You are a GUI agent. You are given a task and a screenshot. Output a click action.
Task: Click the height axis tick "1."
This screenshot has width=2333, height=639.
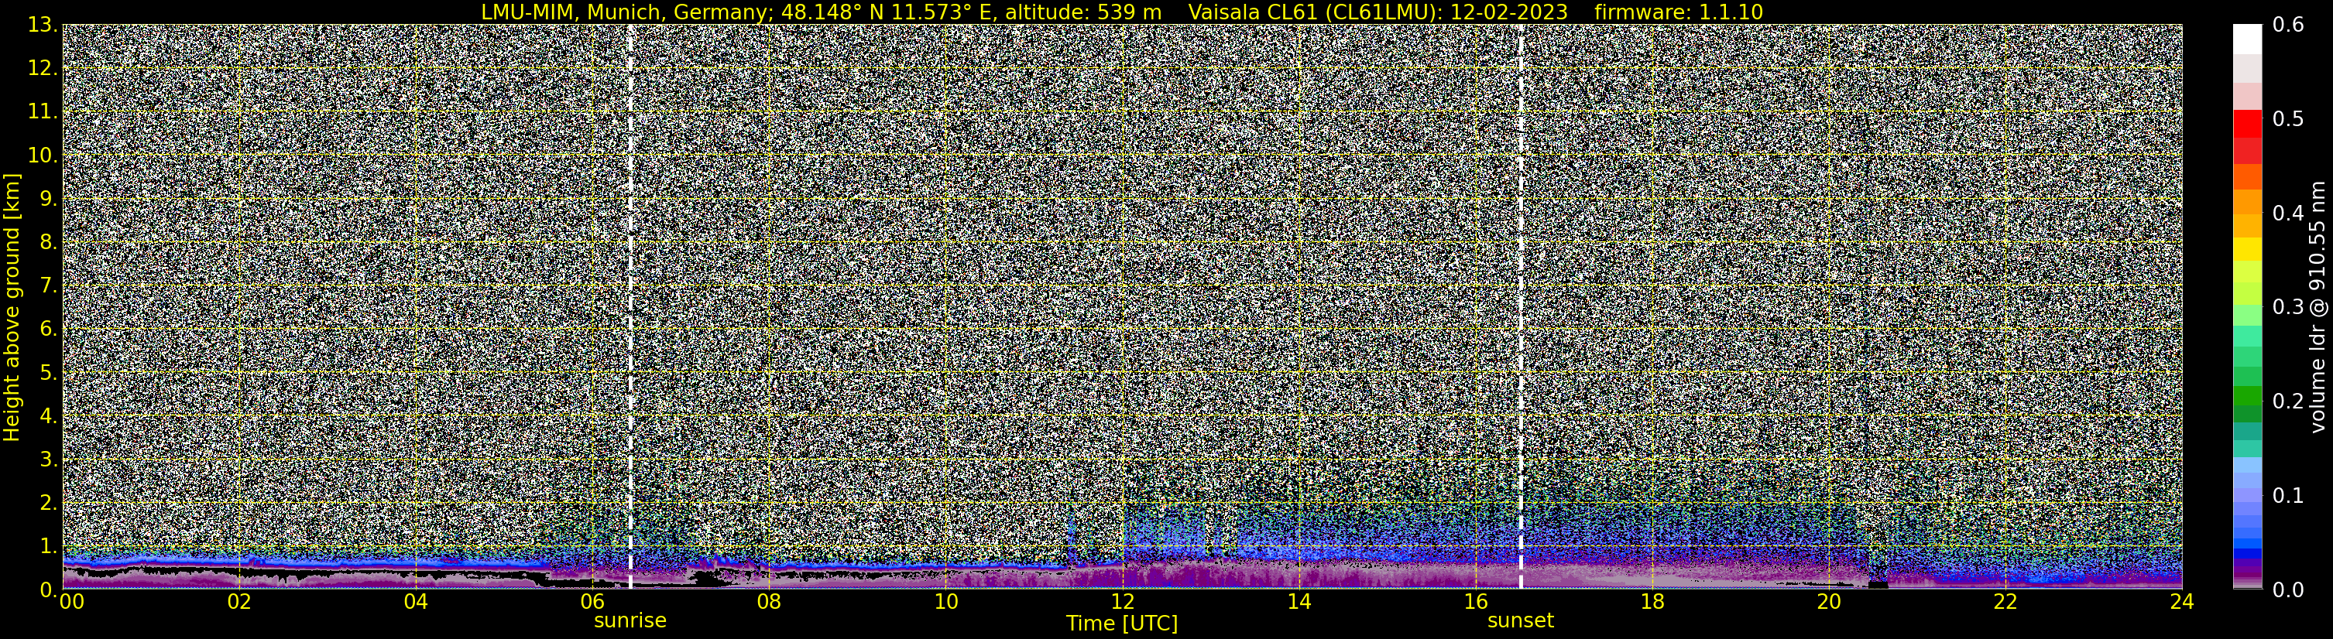tap(48, 547)
